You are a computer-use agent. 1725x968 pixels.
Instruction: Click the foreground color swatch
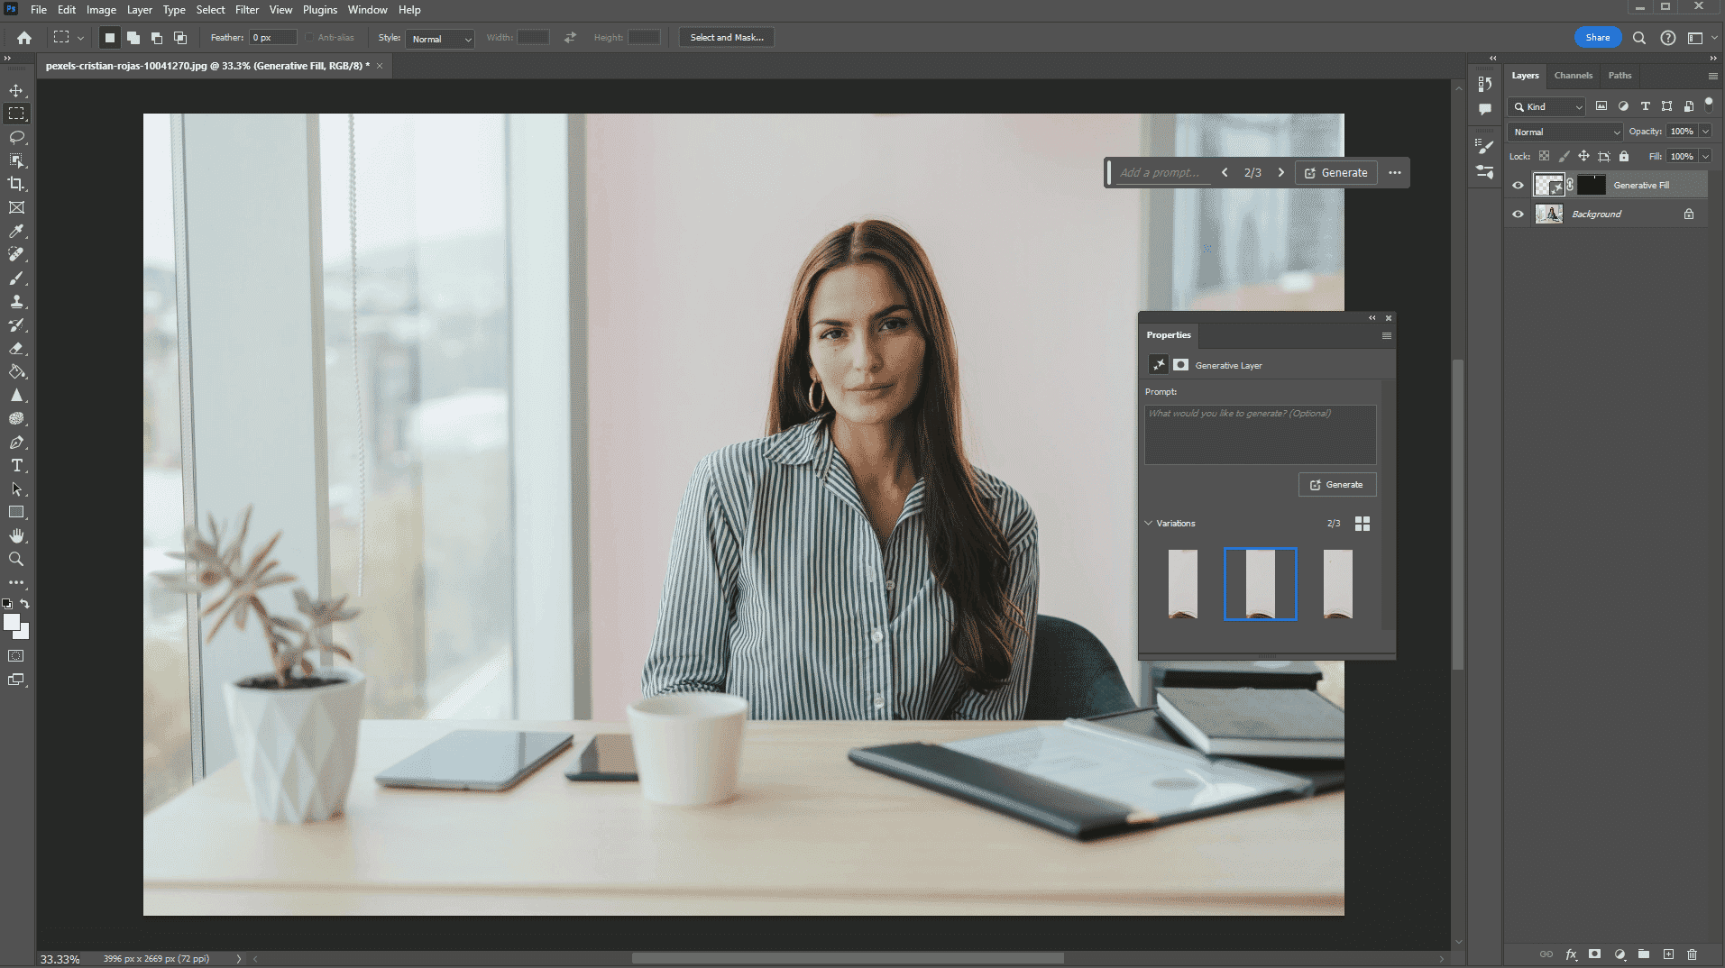coord(11,623)
